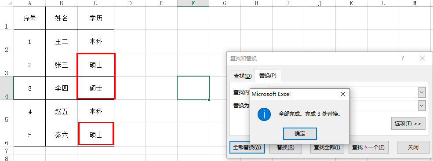Image resolution: width=433 pixels, height=161 pixels.
Task: Select column M header
Action: (x=415, y=3)
